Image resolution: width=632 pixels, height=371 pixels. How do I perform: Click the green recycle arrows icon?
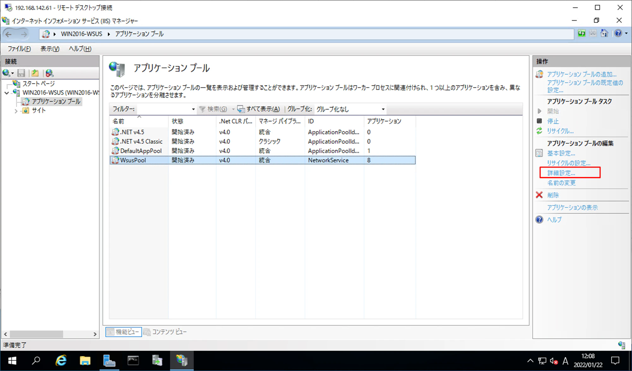(539, 131)
